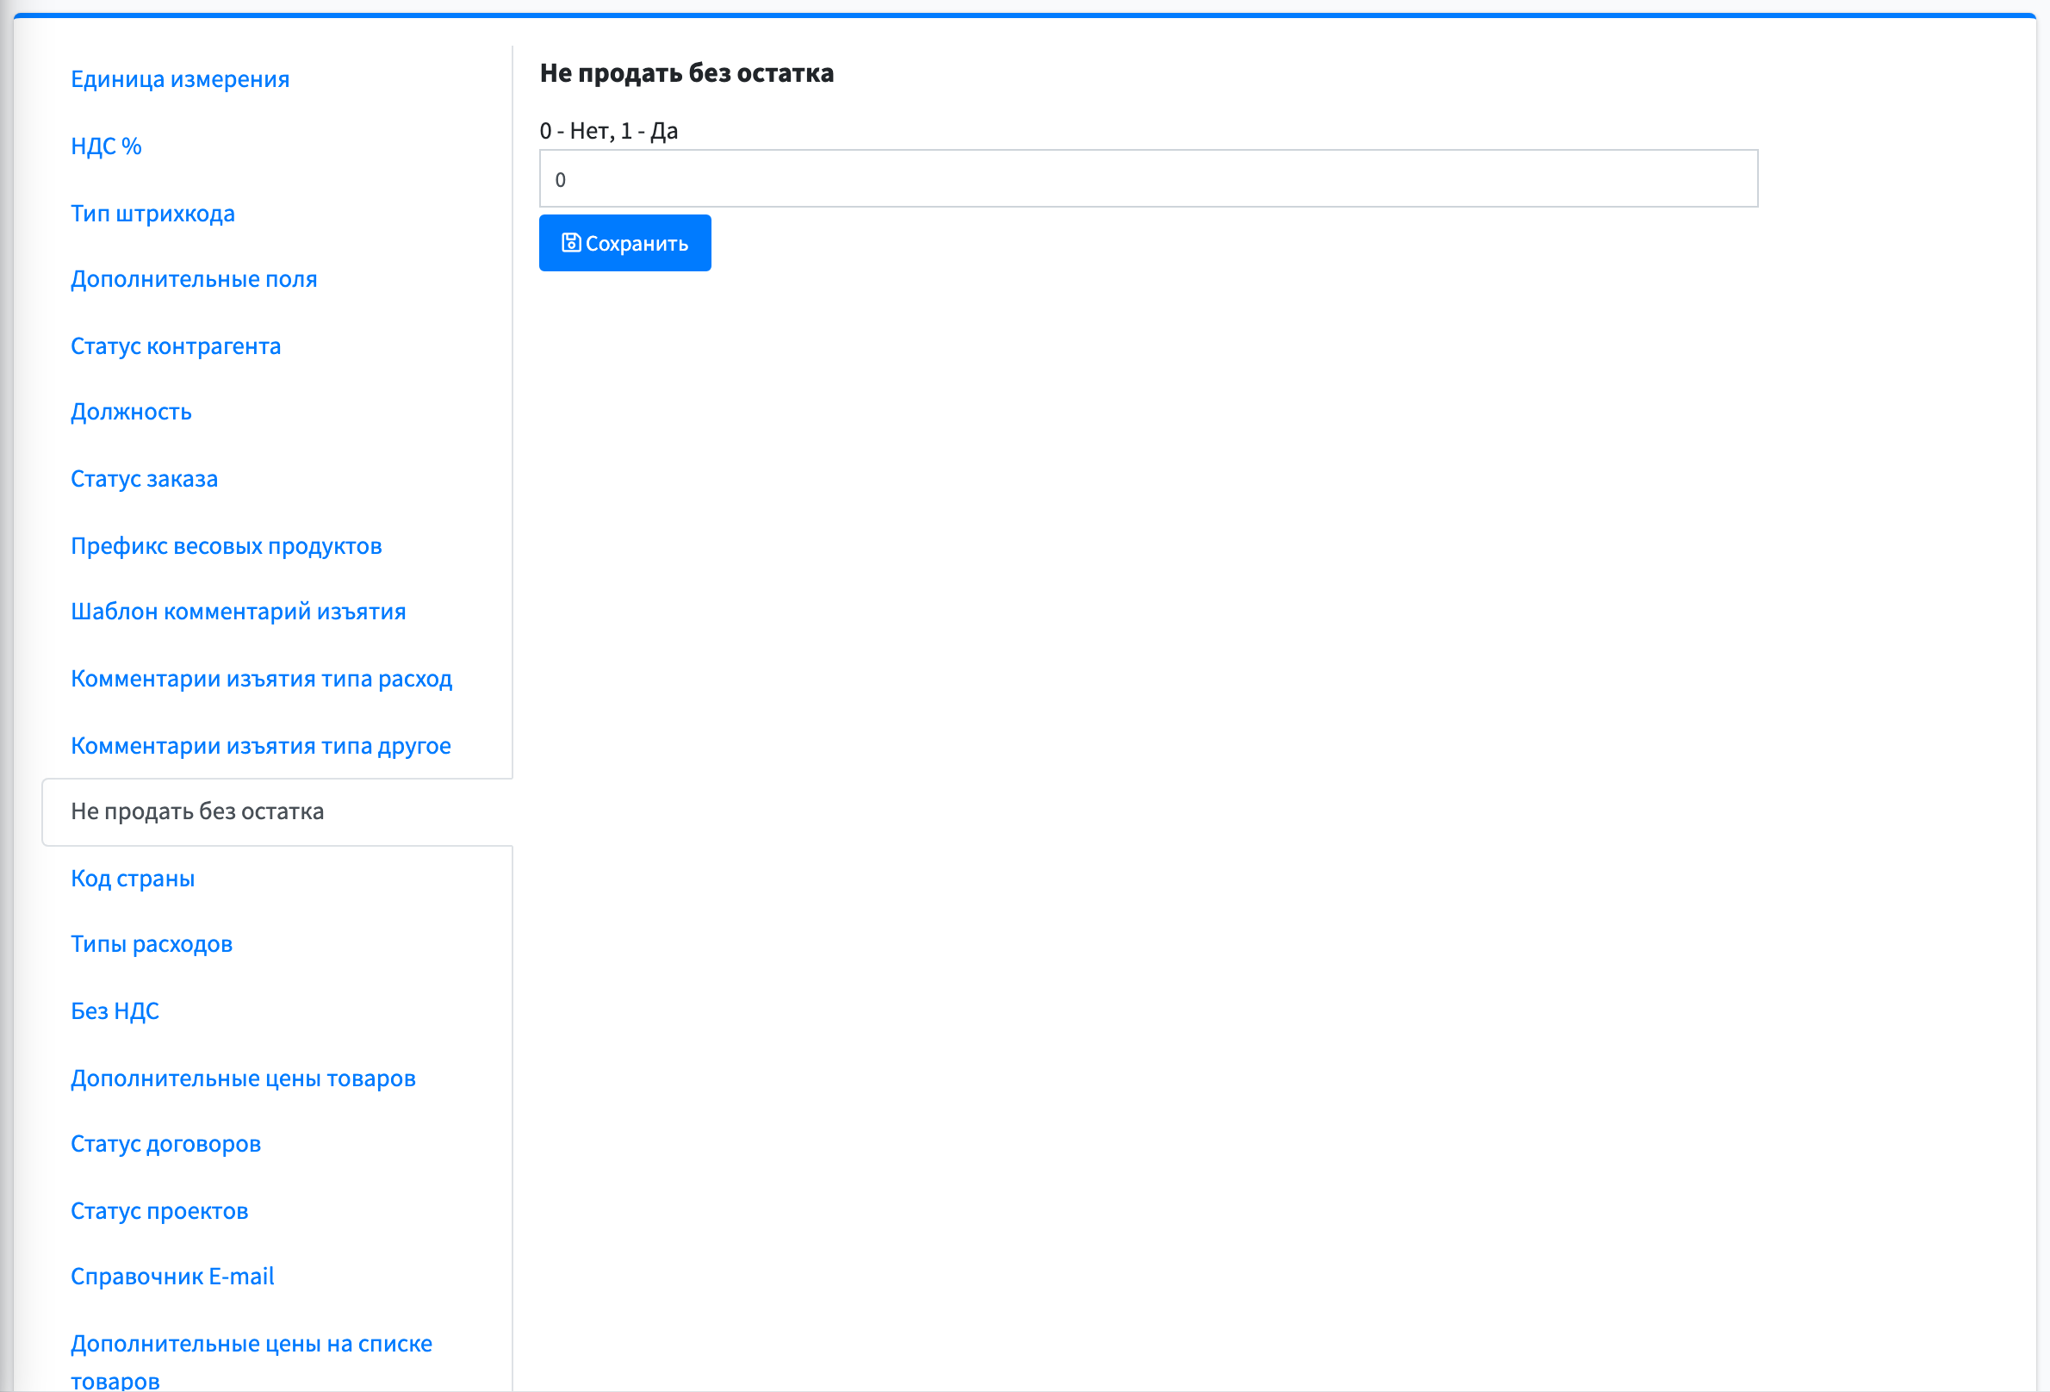The width and height of the screenshot is (2050, 1392).
Task: Open Префикс весовых продуктов settings
Action: tap(226, 546)
